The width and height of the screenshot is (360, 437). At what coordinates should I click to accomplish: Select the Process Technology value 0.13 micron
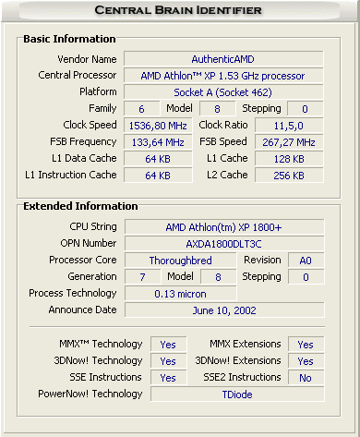[181, 294]
